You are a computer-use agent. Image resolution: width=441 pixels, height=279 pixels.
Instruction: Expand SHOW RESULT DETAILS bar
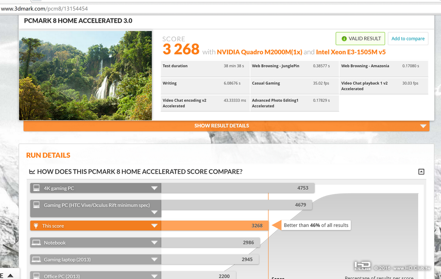[x=227, y=126]
